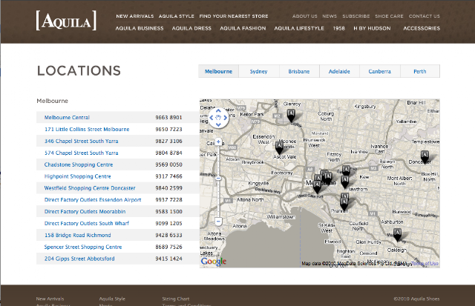The image size is (475, 306).
Task: Zoom in with the map plus button
Action: 218,142
